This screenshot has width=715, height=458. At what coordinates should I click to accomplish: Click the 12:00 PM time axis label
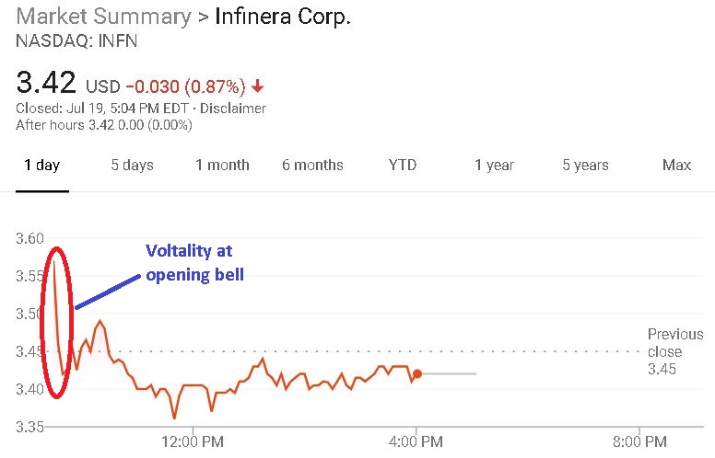tap(193, 440)
